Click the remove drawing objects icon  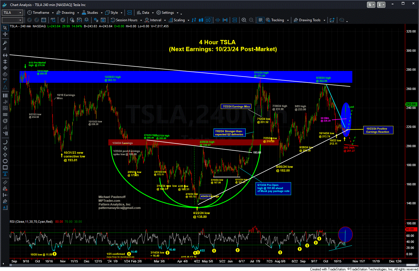(5, 189)
